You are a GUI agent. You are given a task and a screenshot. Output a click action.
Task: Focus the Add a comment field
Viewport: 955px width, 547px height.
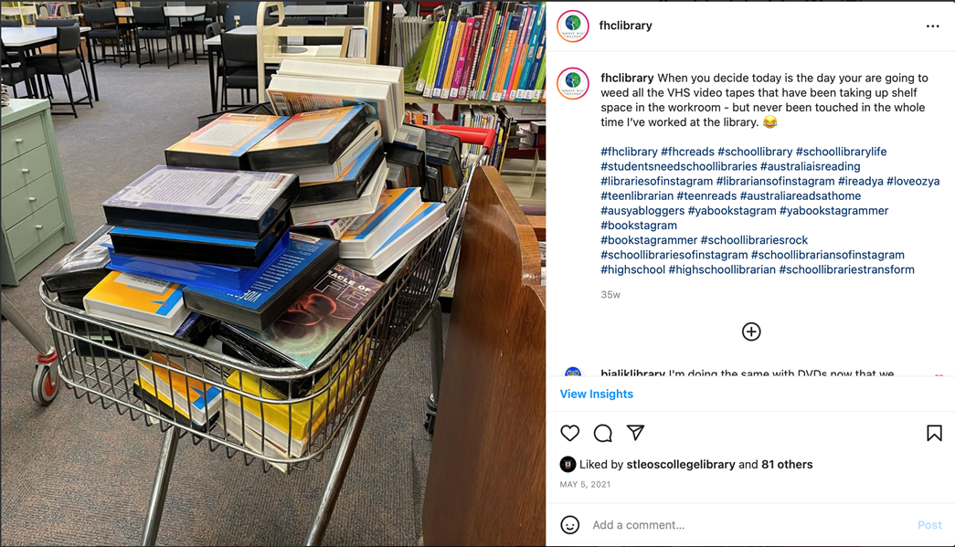pos(749,524)
